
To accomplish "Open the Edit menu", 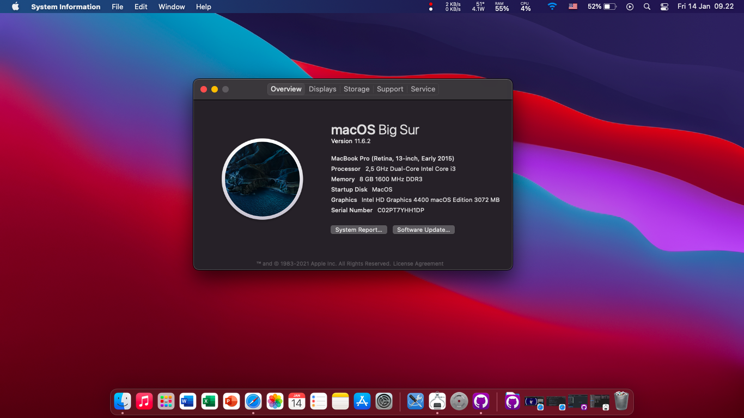I will [141, 7].
